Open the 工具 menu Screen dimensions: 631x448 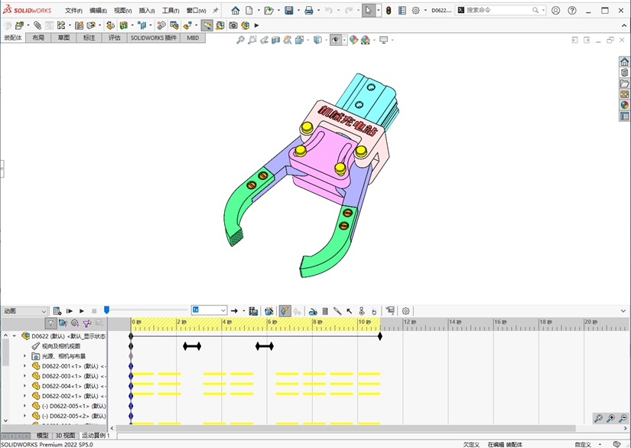coord(171,11)
